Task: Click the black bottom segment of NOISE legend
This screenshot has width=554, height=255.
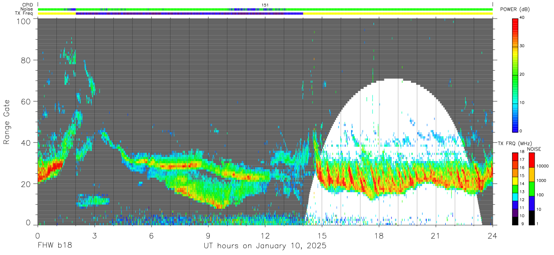Action: pos(531,218)
